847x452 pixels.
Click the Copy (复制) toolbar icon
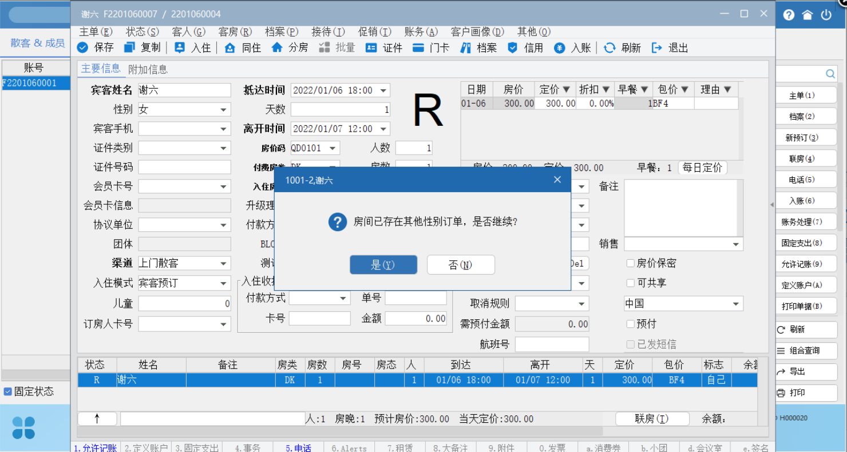(130, 47)
